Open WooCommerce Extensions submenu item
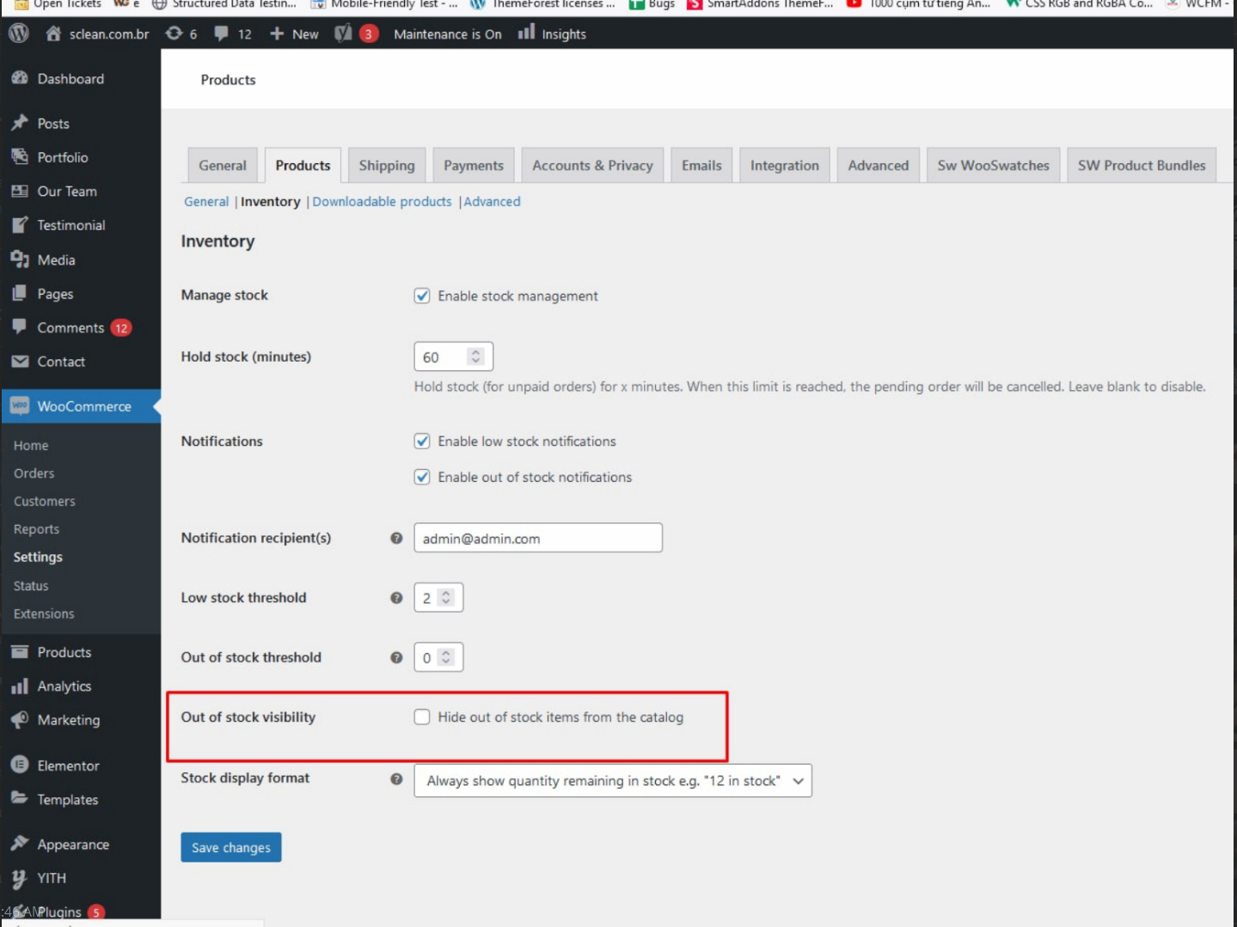Image resolution: width=1237 pixels, height=927 pixels. pyautogui.click(x=44, y=613)
